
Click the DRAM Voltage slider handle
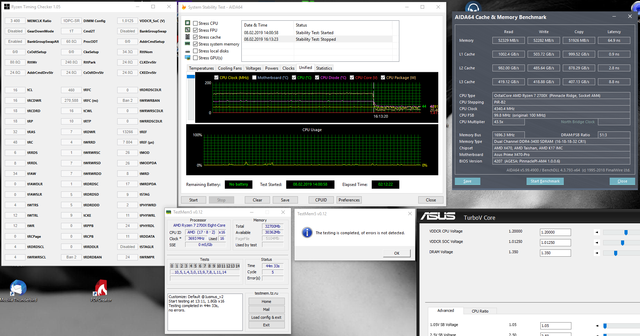pos(616,253)
